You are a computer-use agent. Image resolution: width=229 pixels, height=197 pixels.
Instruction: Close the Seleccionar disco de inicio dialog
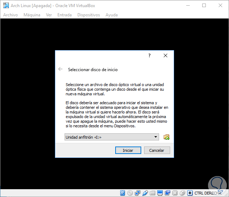166,55
